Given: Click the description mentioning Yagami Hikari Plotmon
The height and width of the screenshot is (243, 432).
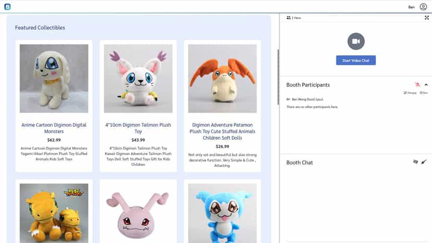Looking at the screenshot, I should coord(54,153).
